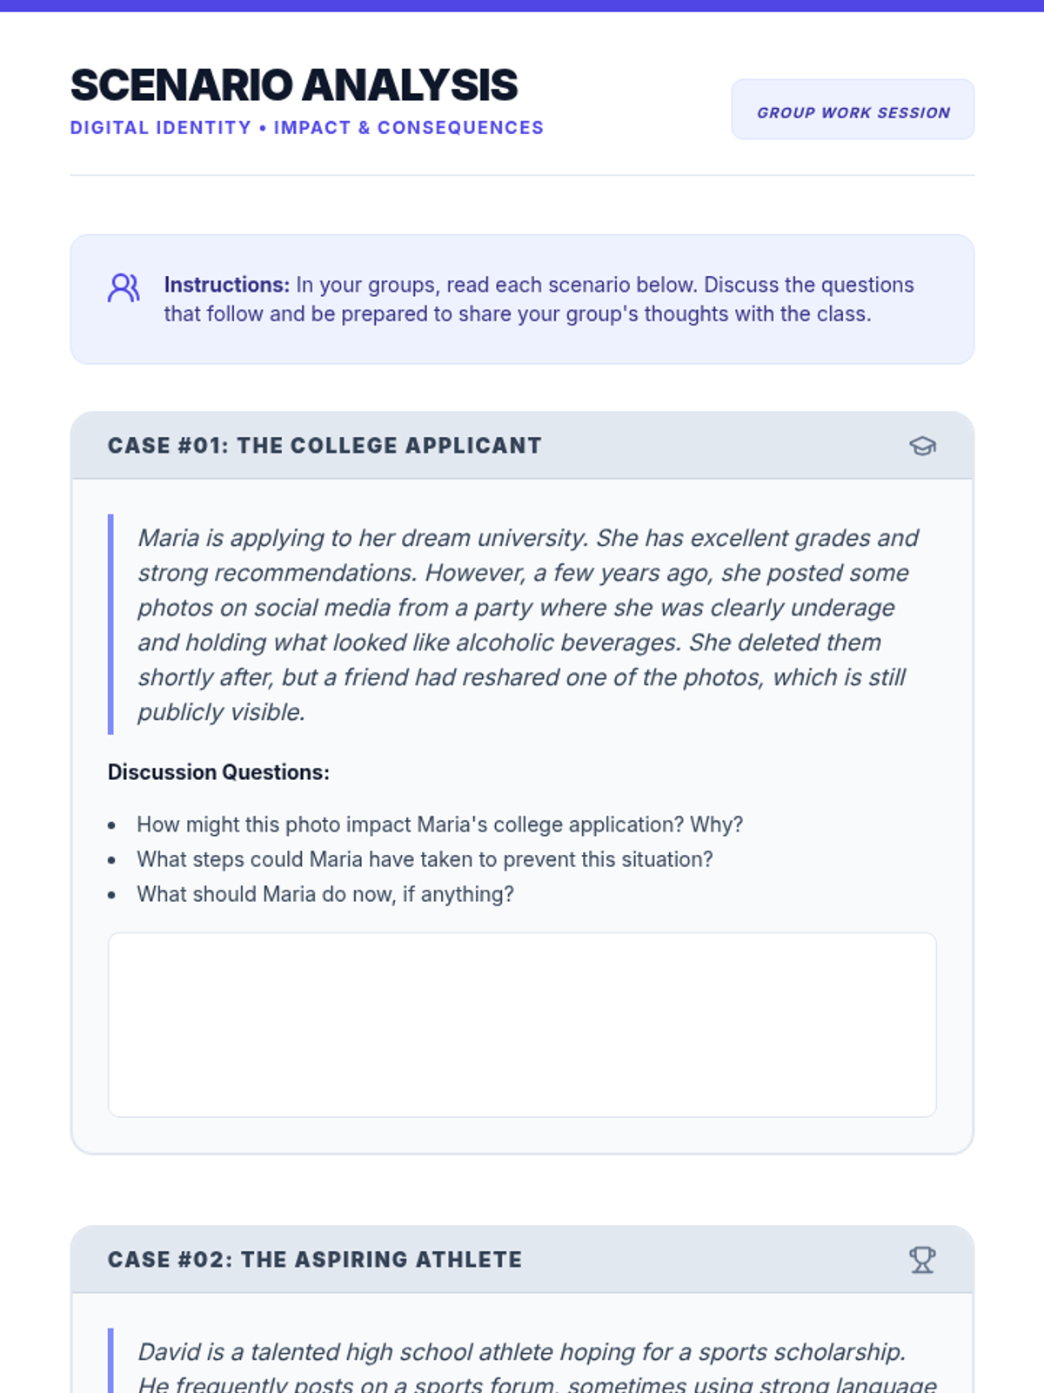The height and width of the screenshot is (1393, 1044).
Task: Click the graduation cap icon in Case #01
Action: 922,446
